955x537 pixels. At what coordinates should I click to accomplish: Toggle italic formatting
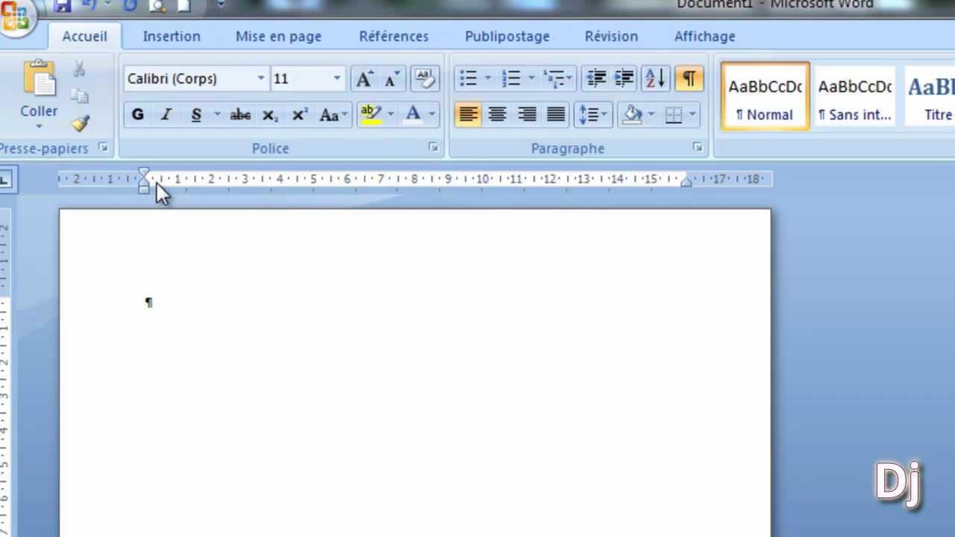pos(166,115)
